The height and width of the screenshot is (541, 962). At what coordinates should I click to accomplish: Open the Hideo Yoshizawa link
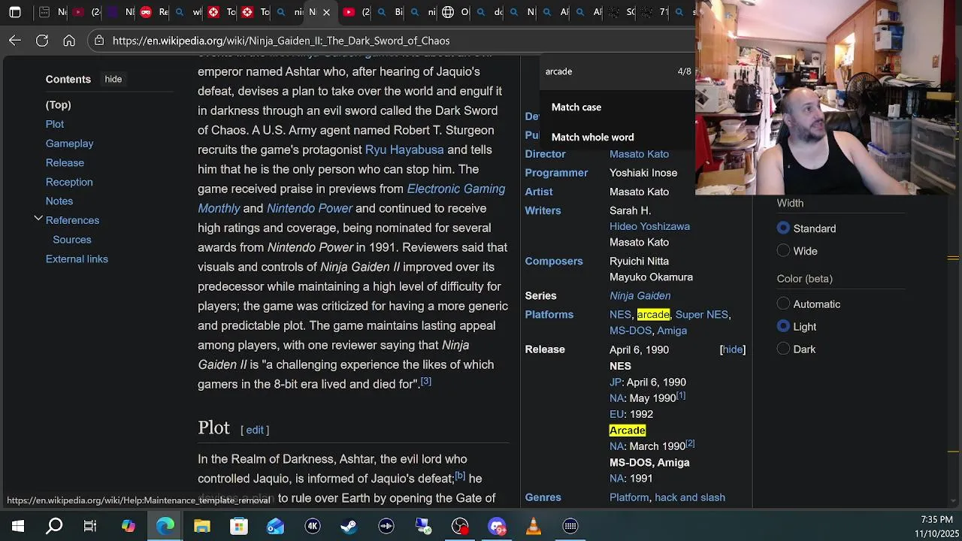coord(649,226)
